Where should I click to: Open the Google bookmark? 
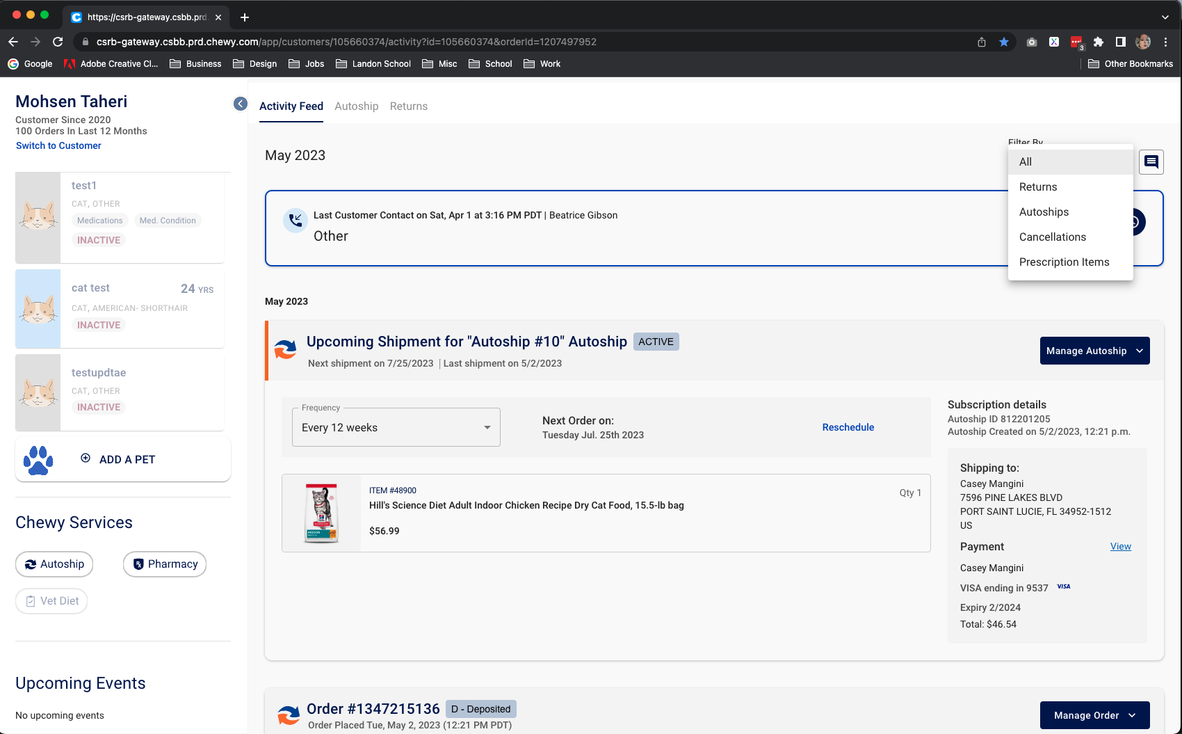click(x=31, y=63)
